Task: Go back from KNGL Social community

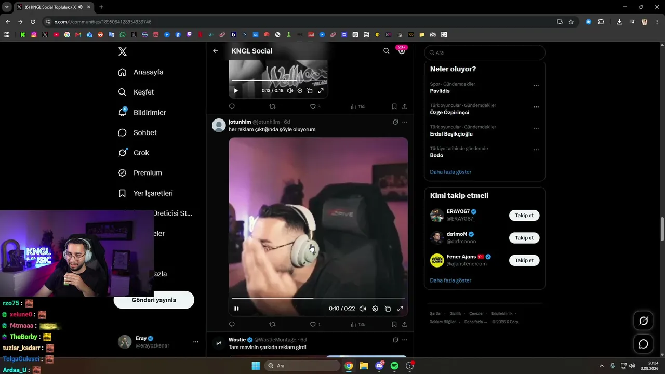Action: 216,51
